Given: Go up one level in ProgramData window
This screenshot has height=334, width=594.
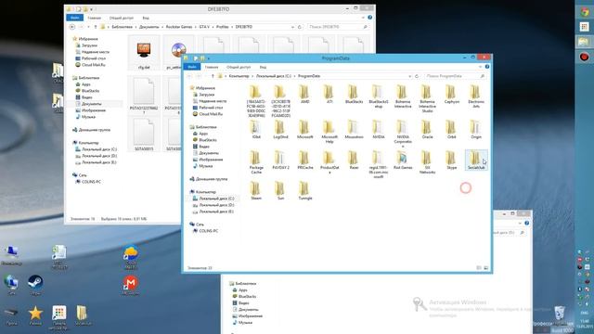Looking at the screenshot, I should 213,76.
